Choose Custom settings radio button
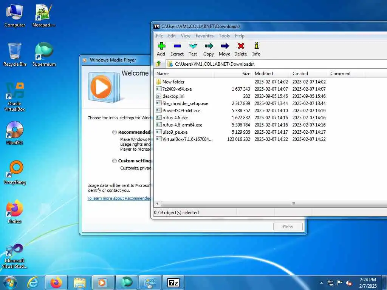Screen dimensions: 387x290 point(114,161)
